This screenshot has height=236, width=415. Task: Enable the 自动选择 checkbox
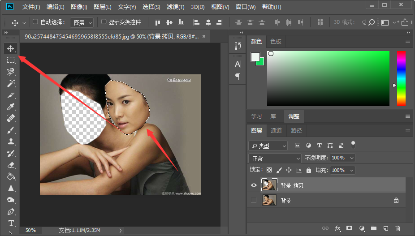35,21
